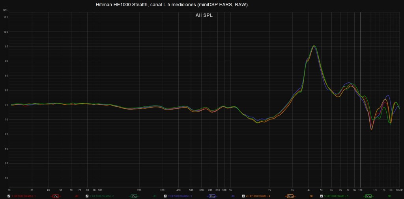Select the 'HE1000 Stealth L 2' legend label
The image size is (404, 199).
tap(103, 196)
